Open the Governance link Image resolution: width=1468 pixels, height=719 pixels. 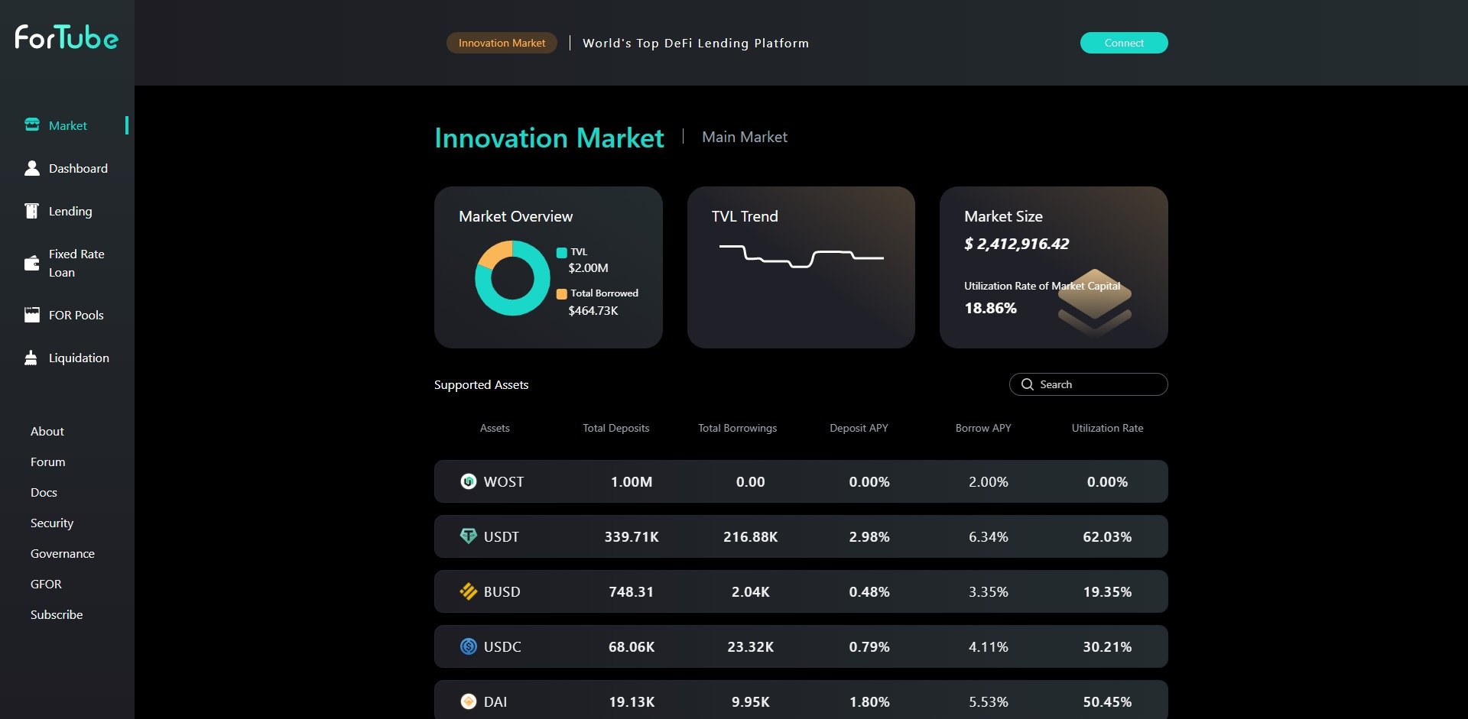click(62, 553)
